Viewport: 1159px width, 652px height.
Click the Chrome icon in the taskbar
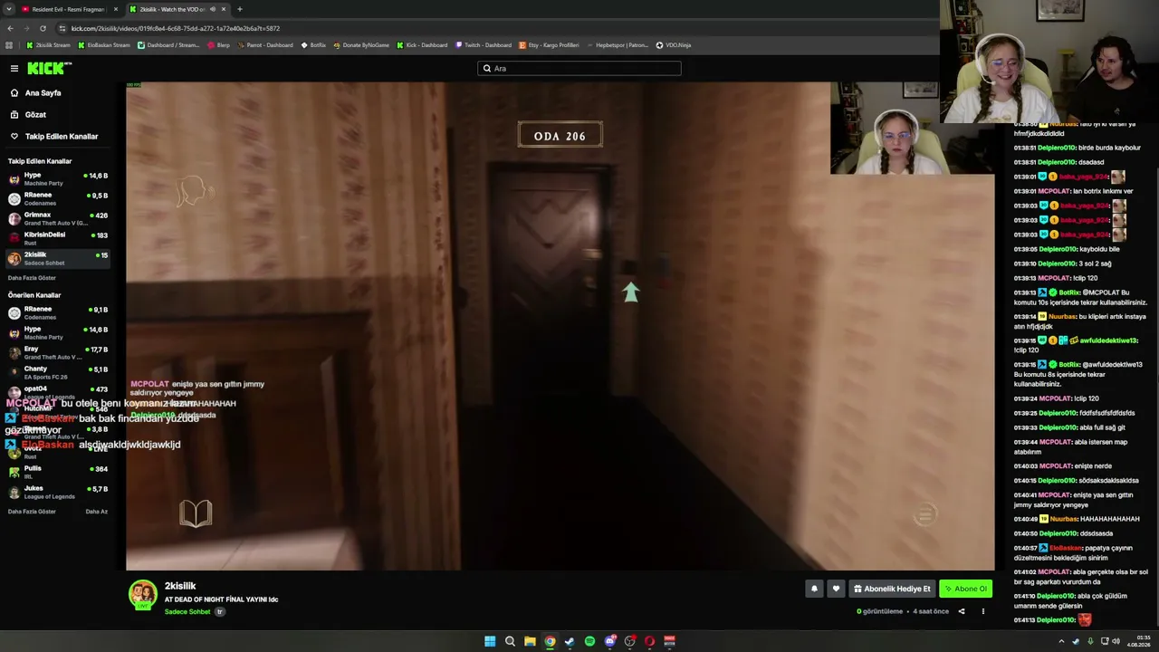tap(550, 641)
